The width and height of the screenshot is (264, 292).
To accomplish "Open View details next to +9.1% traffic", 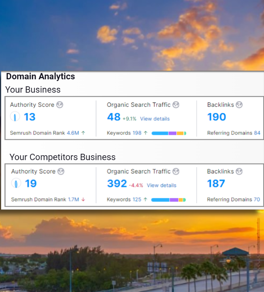I will (155, 119).
